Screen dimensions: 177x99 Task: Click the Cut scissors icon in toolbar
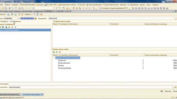click(x=9, y=8)
